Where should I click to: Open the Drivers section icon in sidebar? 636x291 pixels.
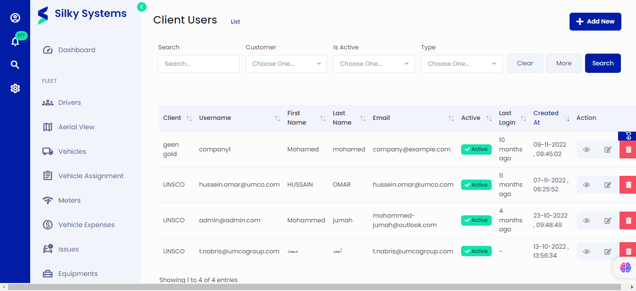coord(47,102)
